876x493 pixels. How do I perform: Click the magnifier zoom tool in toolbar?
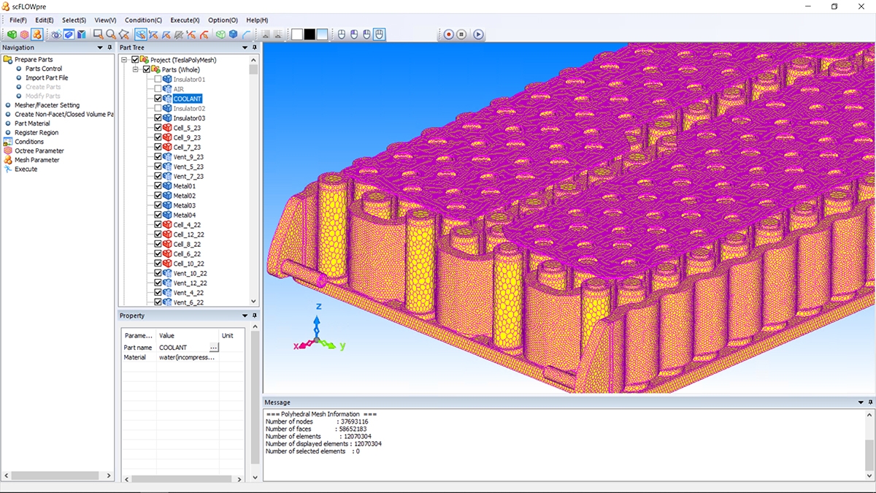[x=110, y=34]
